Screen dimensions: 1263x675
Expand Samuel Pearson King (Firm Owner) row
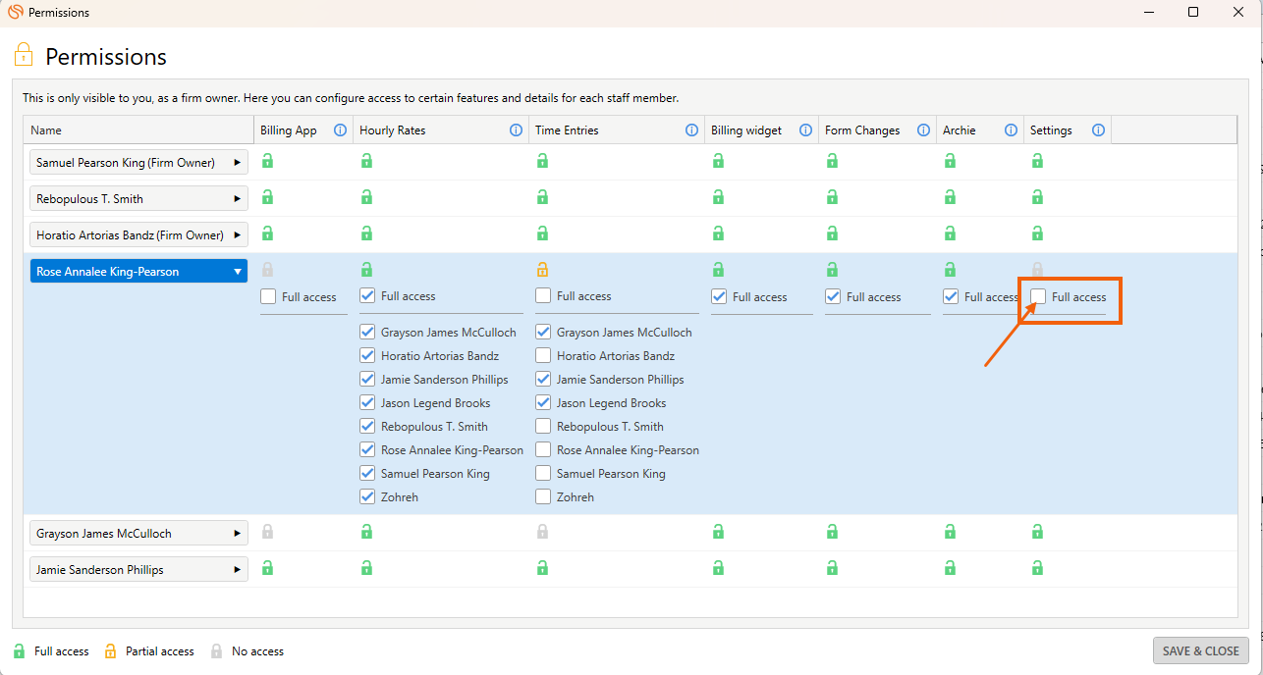click(138, 162)
